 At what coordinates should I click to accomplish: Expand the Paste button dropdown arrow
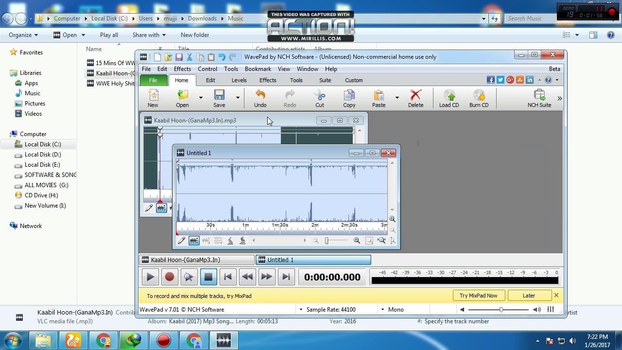coord(397,98)
